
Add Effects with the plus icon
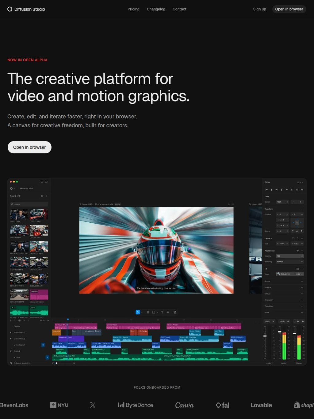point(302,294)
